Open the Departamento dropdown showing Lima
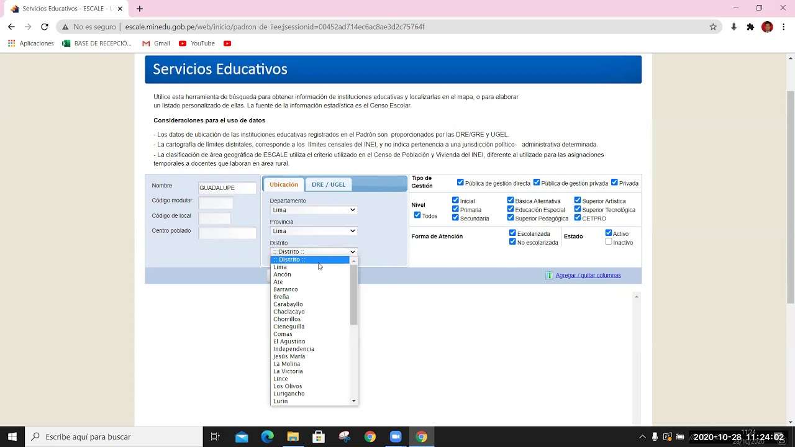 [x=313, y=210]
